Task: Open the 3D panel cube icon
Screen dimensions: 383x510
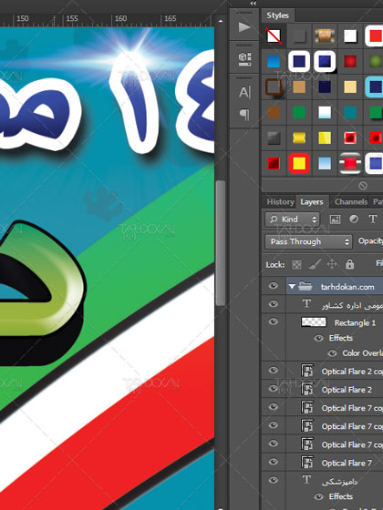Action: [244, 59]
